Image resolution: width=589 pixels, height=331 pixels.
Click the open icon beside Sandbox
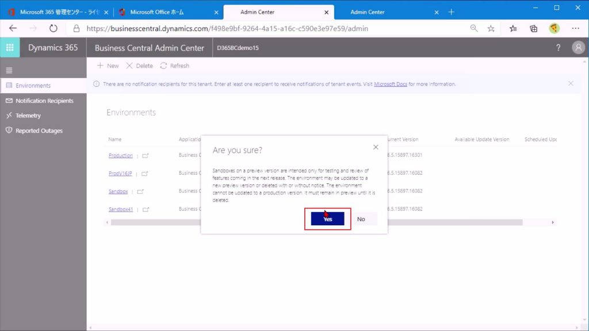pos(140,192)
